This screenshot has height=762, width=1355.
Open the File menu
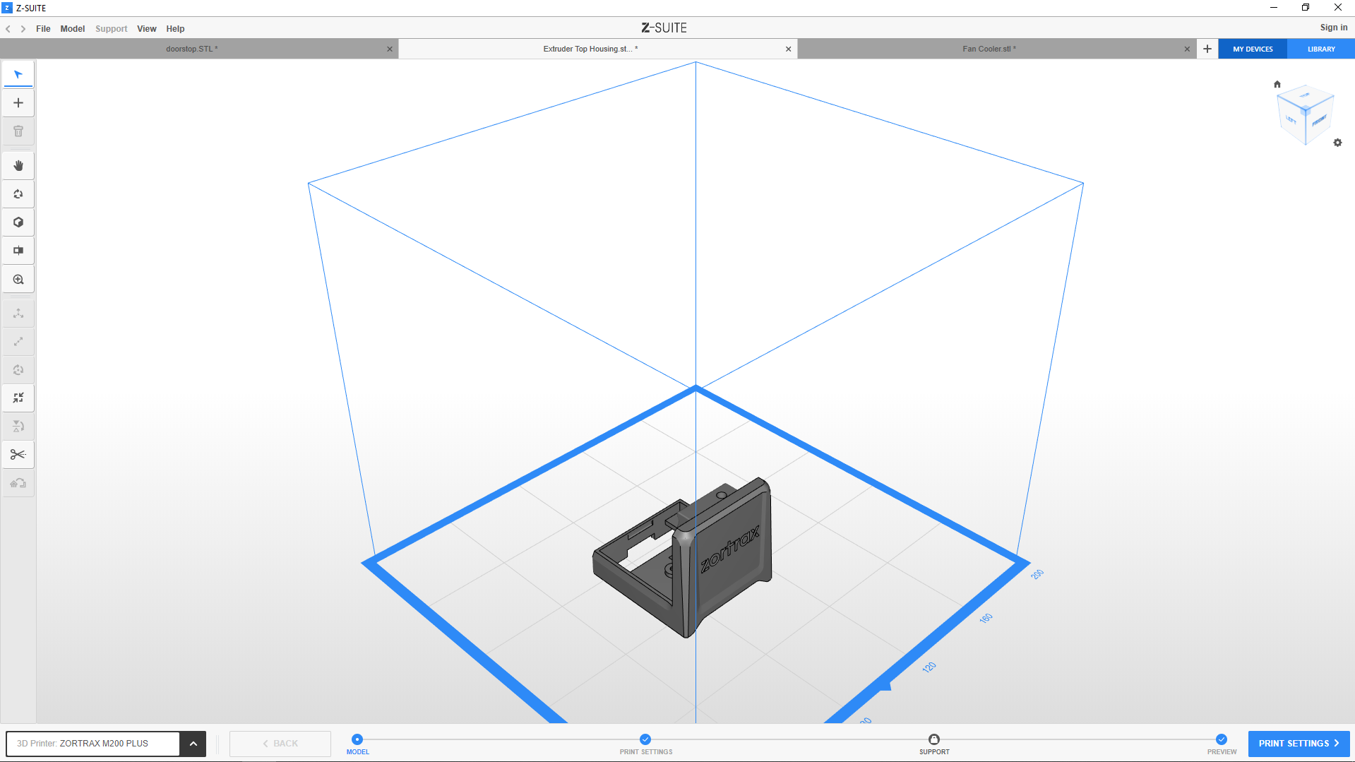click(43, 29)
